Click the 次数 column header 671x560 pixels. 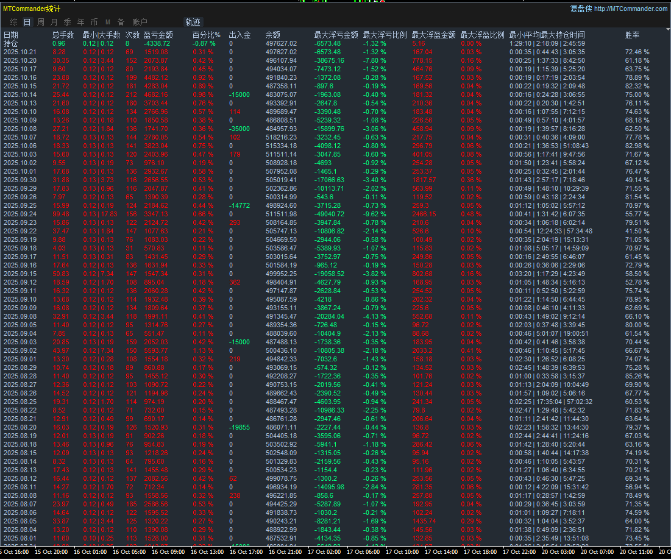(133, 35)
